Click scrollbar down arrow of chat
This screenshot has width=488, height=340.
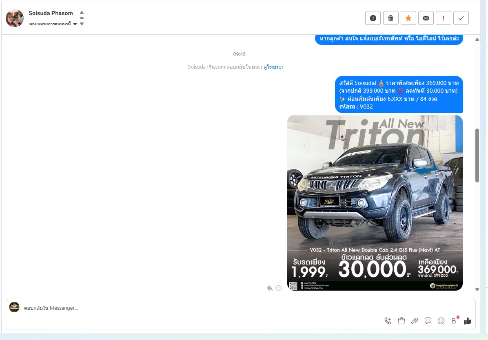coord(477,289)
